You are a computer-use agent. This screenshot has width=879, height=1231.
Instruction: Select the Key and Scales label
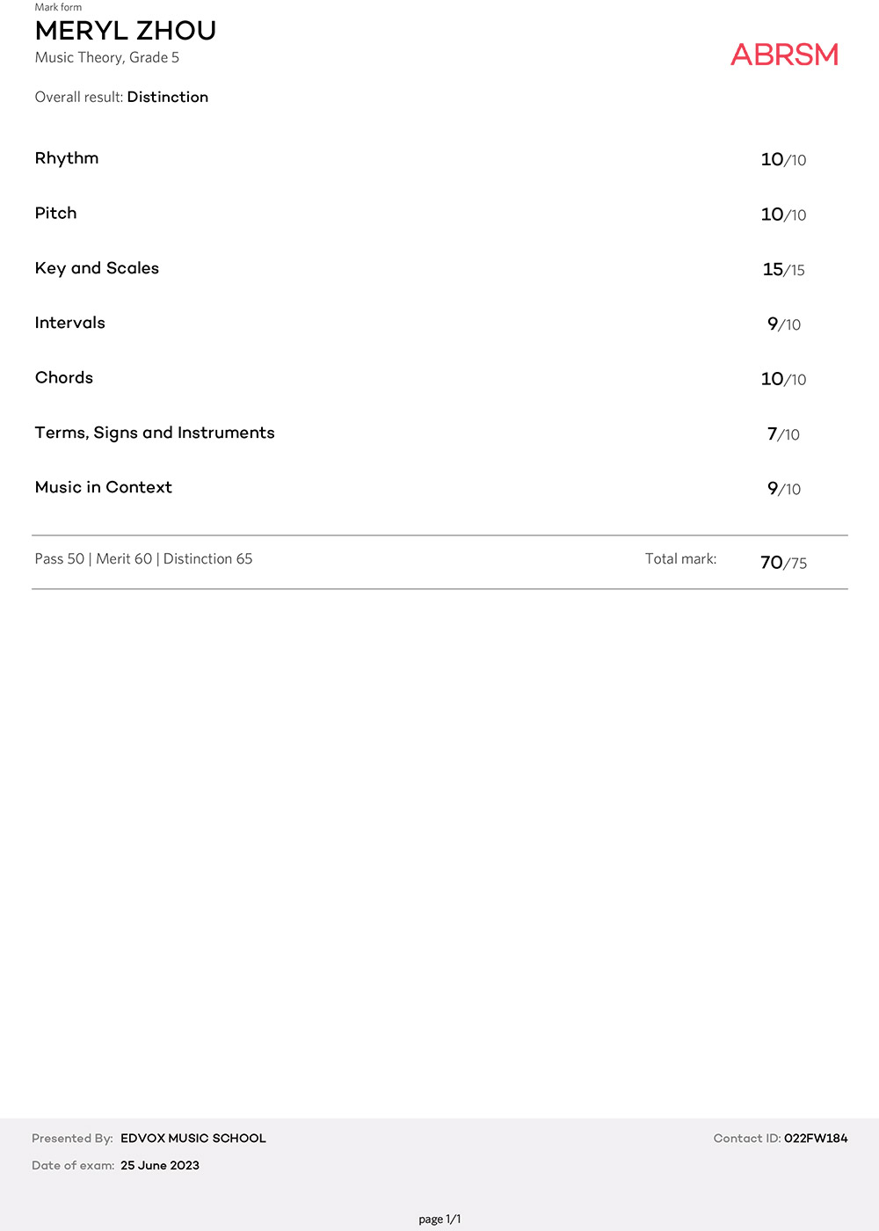pos(97,268)
